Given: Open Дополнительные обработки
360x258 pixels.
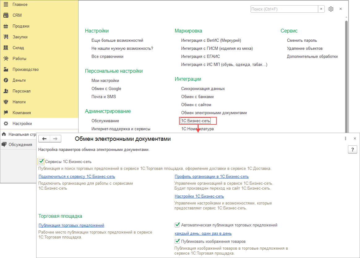Looking at the screenshot, I should pos(312,57).
